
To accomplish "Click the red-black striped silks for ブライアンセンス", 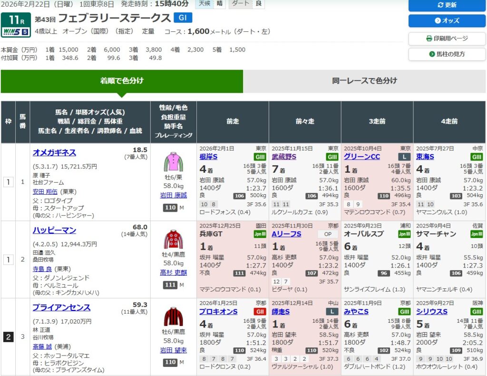I will click(174, 317).
